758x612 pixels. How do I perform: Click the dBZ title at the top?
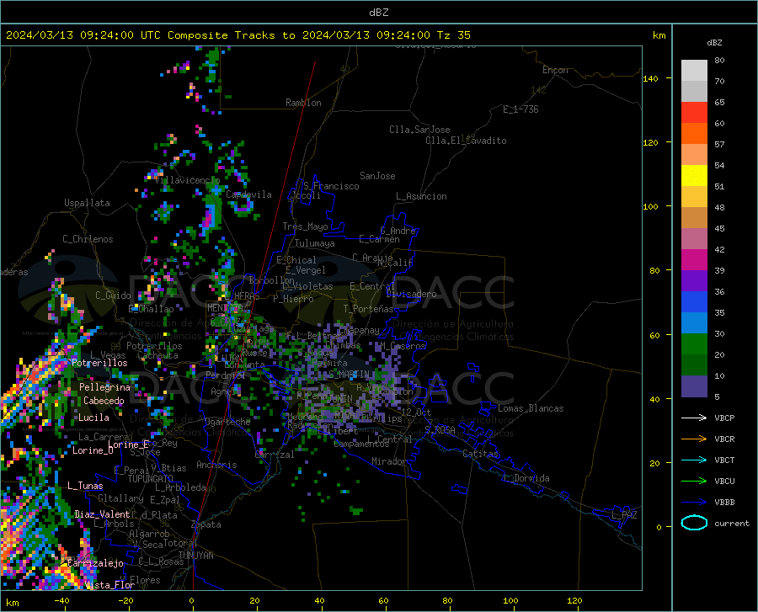[x=378, y=13]
